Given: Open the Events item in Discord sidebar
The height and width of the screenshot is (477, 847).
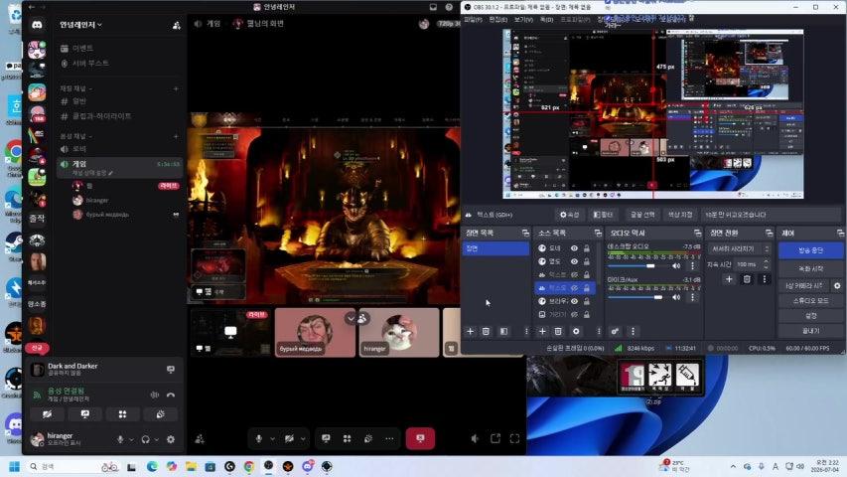Looking at the screenshot, I should pos(119,48).
